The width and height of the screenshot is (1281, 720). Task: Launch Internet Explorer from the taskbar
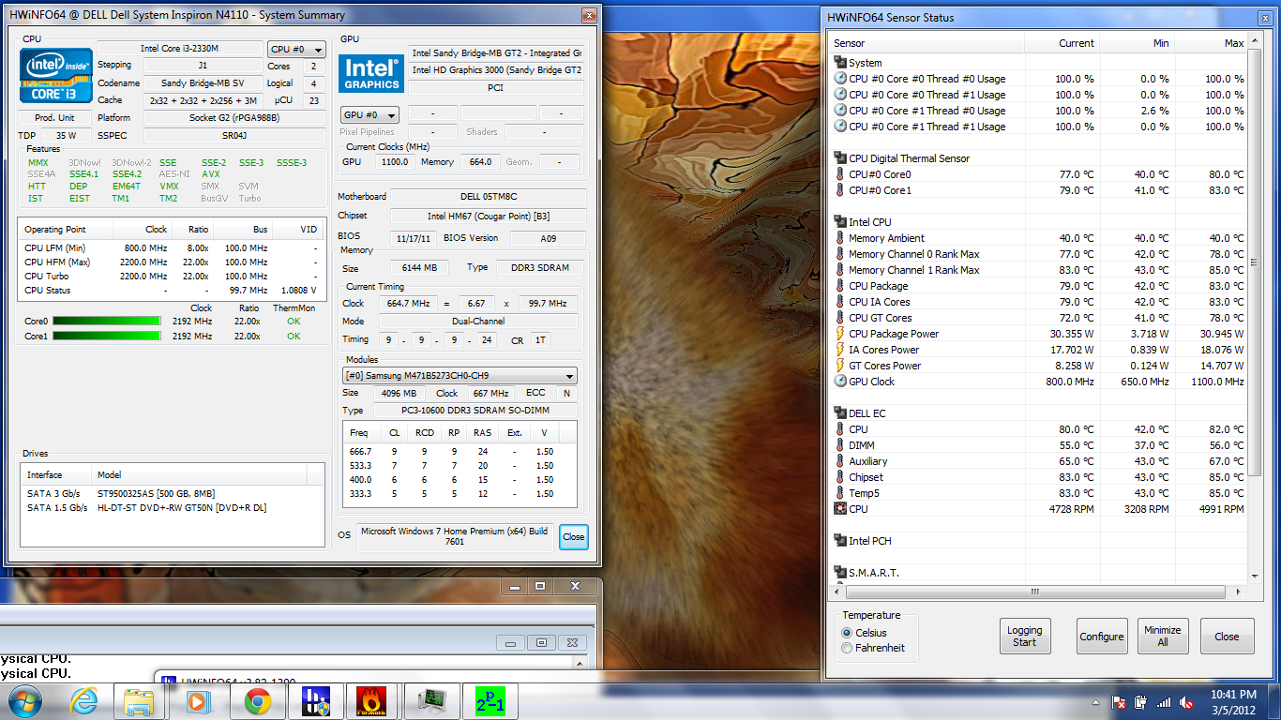point(83,701)
